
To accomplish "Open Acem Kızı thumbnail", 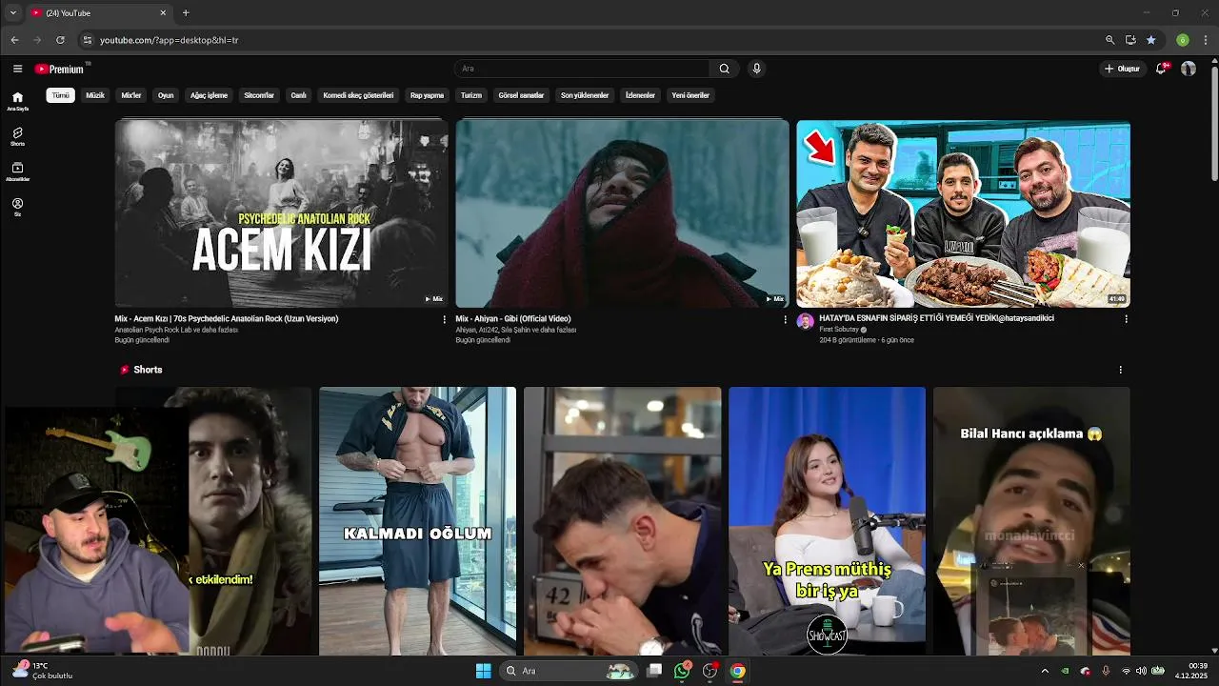I will (281, 212).
